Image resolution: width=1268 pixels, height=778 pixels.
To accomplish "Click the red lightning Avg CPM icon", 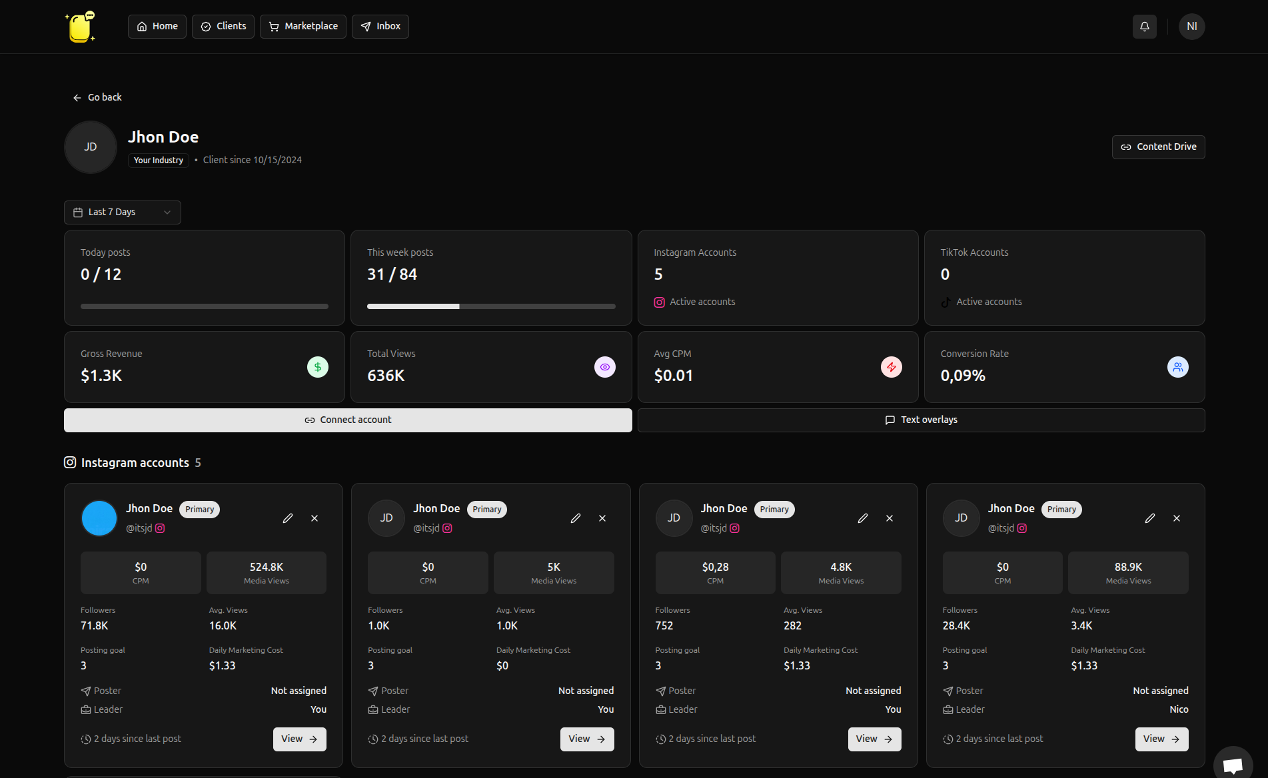I will [x=891, y=367].
